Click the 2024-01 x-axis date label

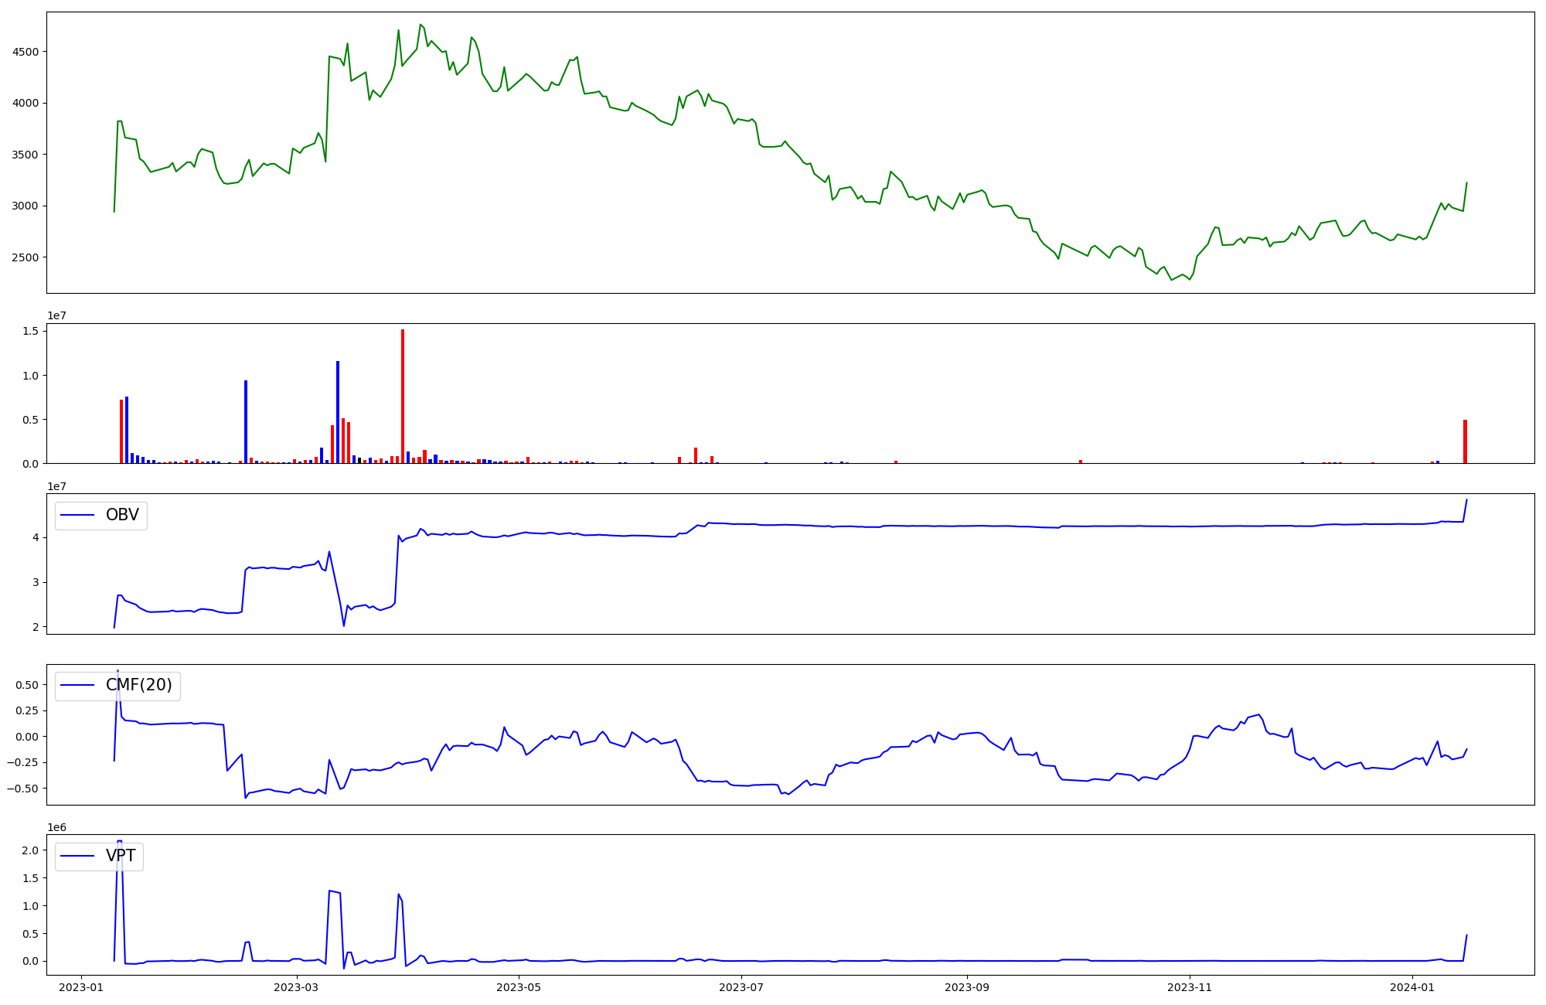click(1412, 987)
